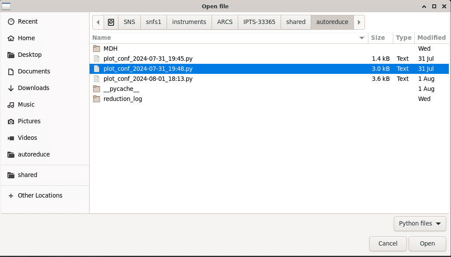Open the shared bookmark in sidebar
Viewport: 451px width, 257px height.
pos(28,175)
